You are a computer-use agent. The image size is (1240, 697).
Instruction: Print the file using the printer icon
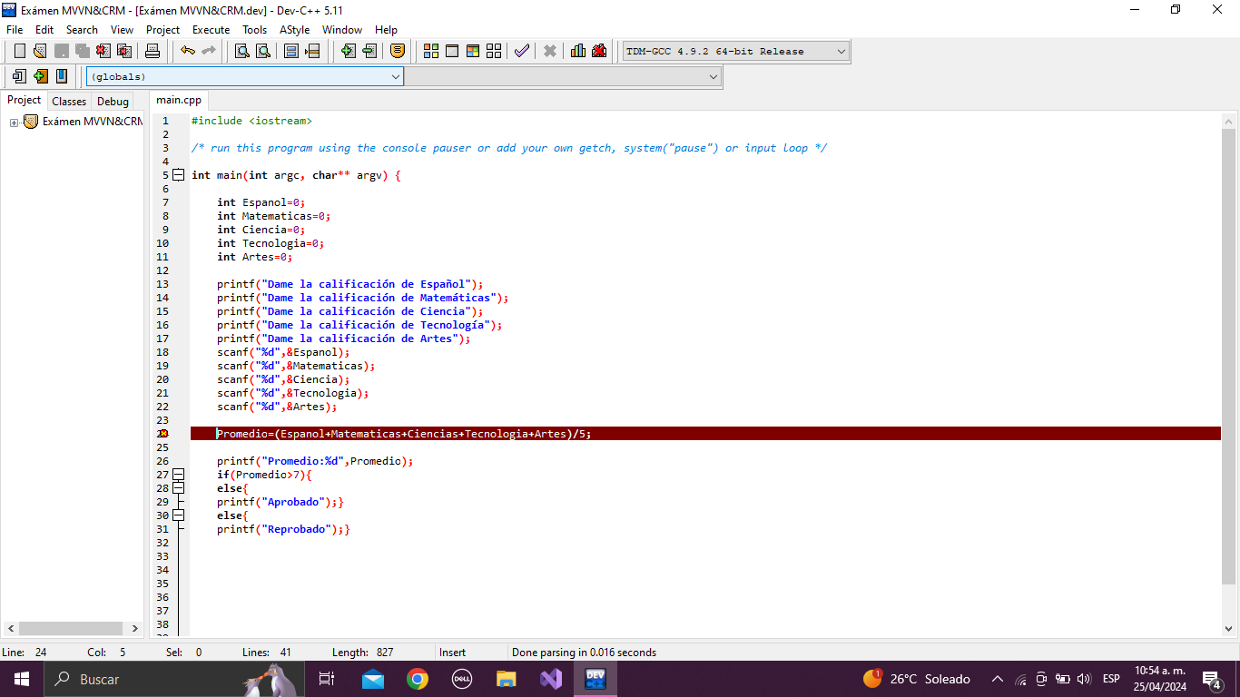click(153, 51)
